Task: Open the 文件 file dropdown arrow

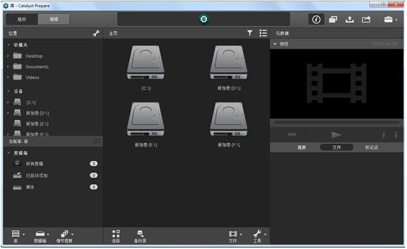Action: (241, 234)
